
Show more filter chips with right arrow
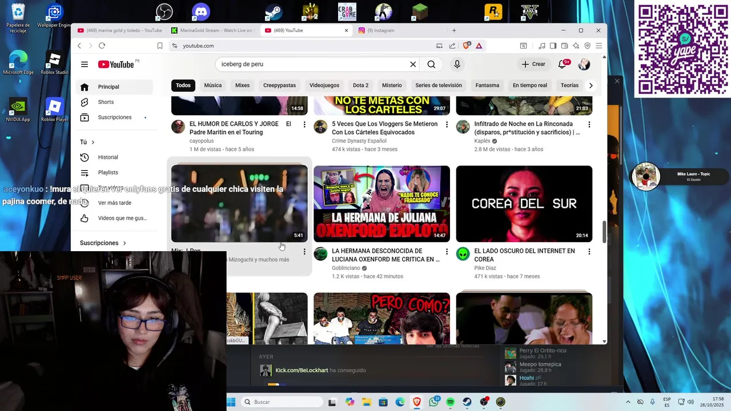pos(591,85)
